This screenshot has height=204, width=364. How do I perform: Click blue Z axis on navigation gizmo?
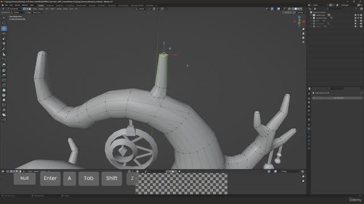299,18
